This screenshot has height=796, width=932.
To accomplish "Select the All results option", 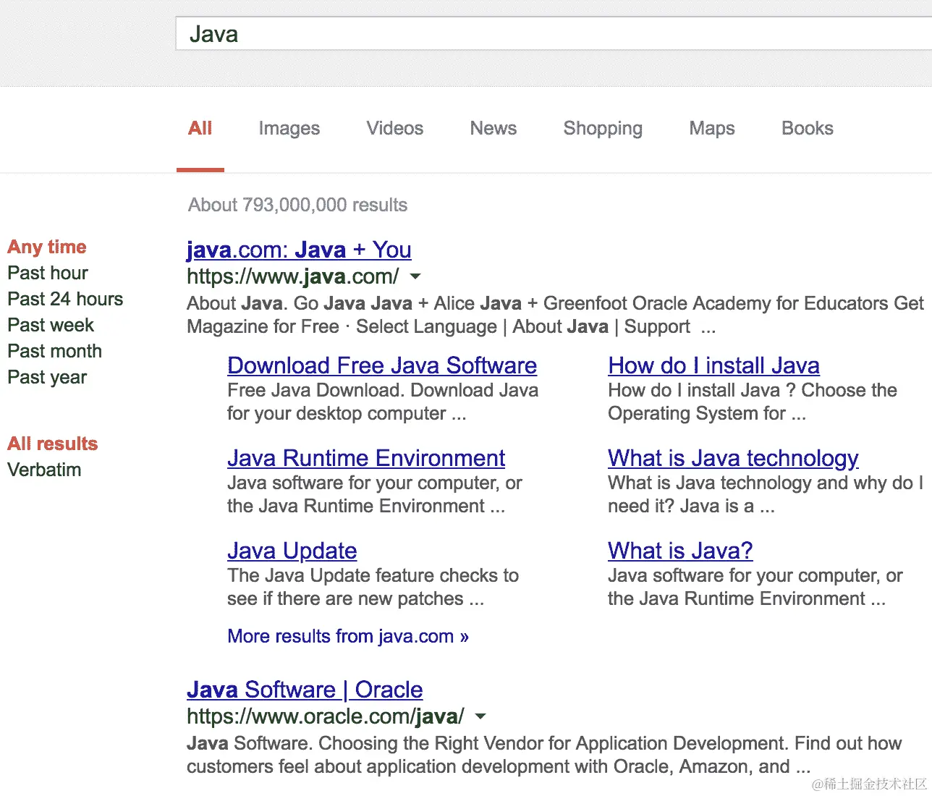I will tap(53, 444).
